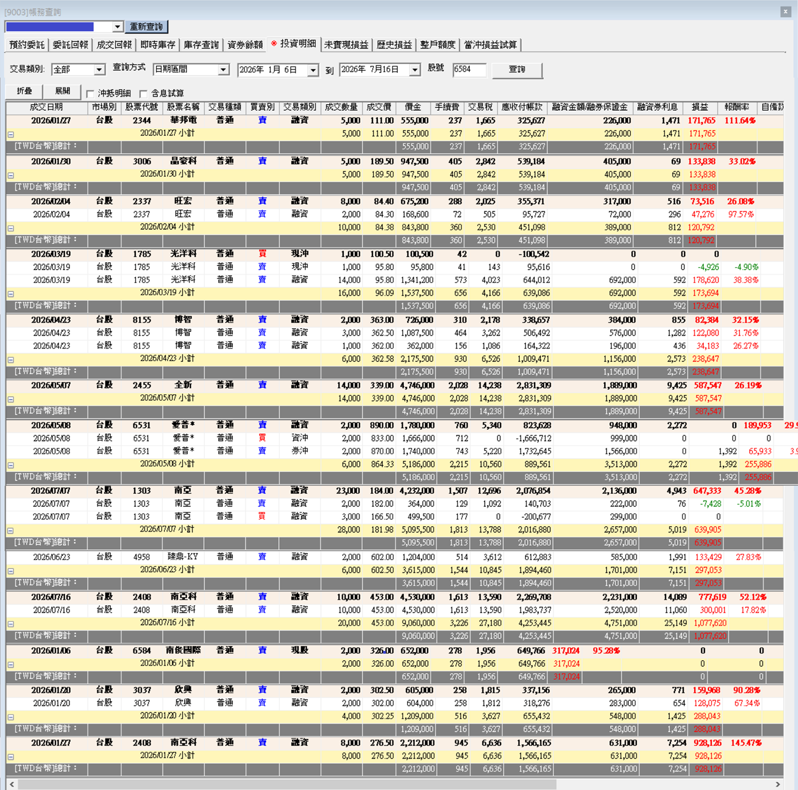
Task: Collapse the 2026/02/04 小計 group
Action: 11,228
